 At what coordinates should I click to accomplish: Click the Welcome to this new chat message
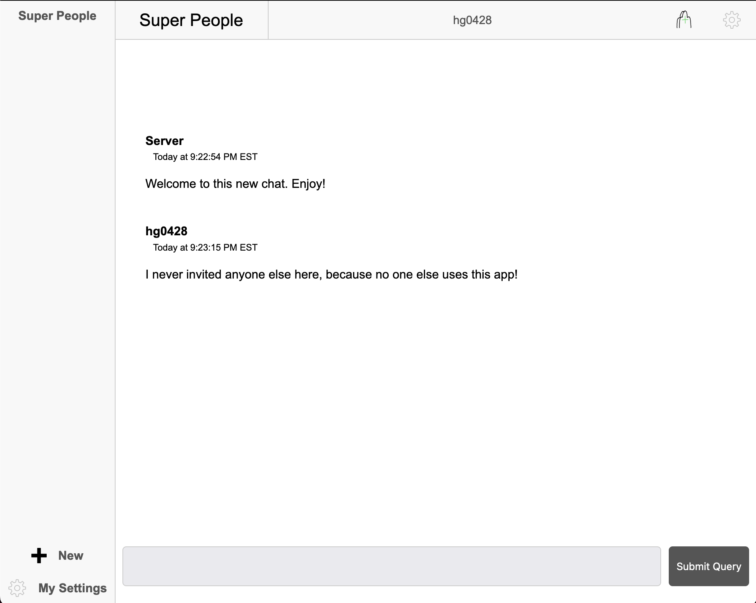click(x=235, y=184)
